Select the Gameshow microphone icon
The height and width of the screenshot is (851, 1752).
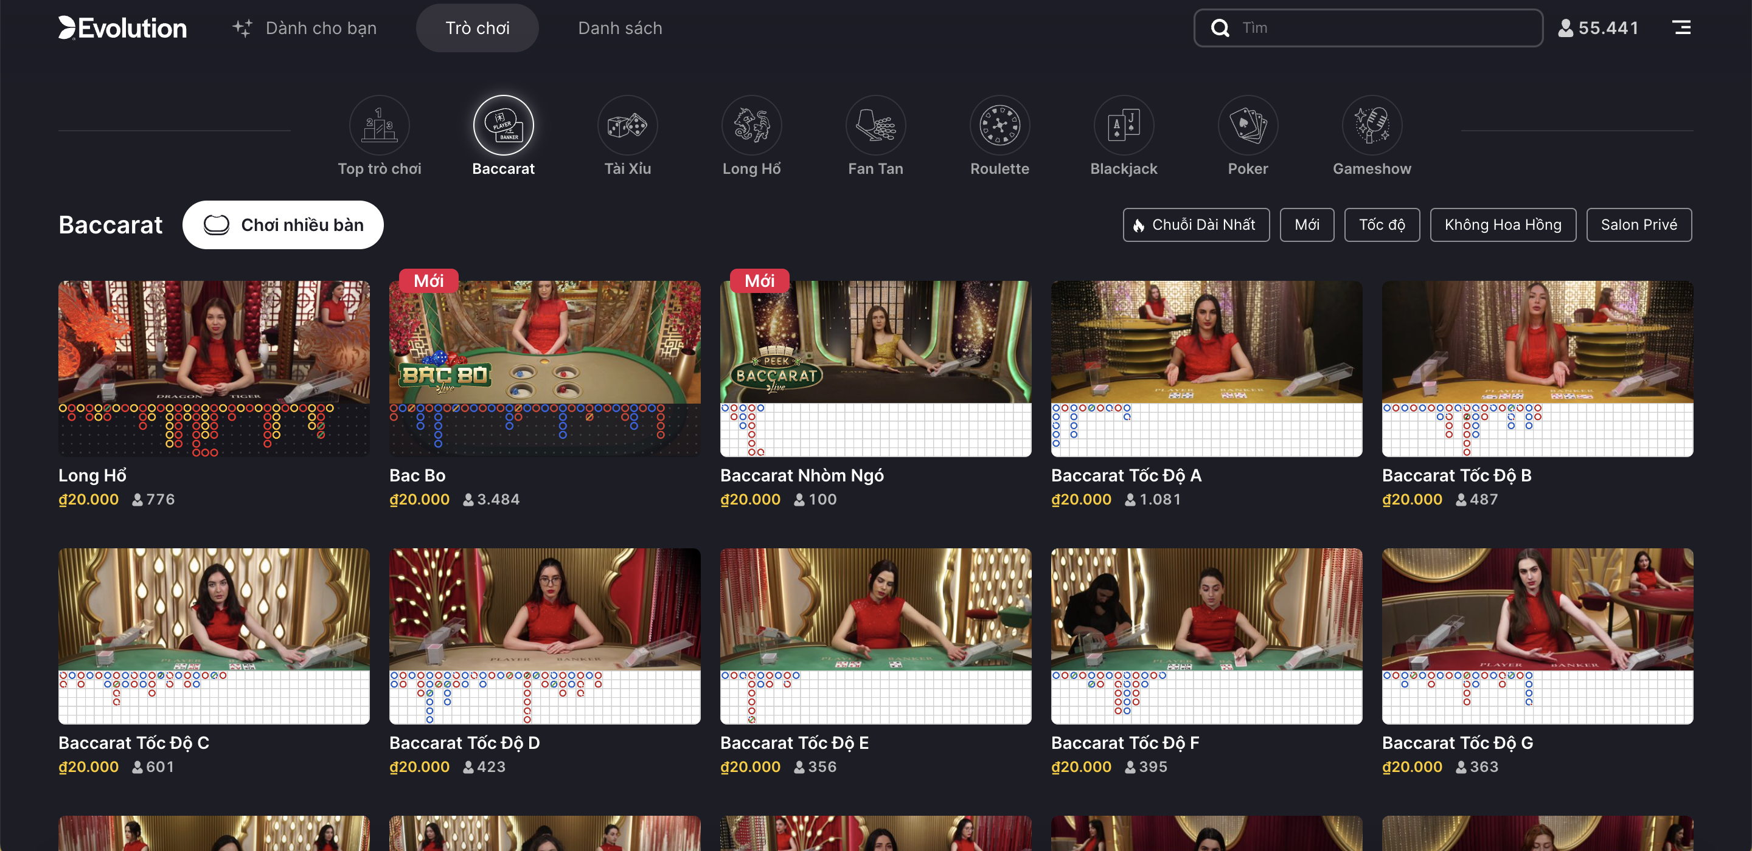pyautogui.click(x=1372, y=125)
